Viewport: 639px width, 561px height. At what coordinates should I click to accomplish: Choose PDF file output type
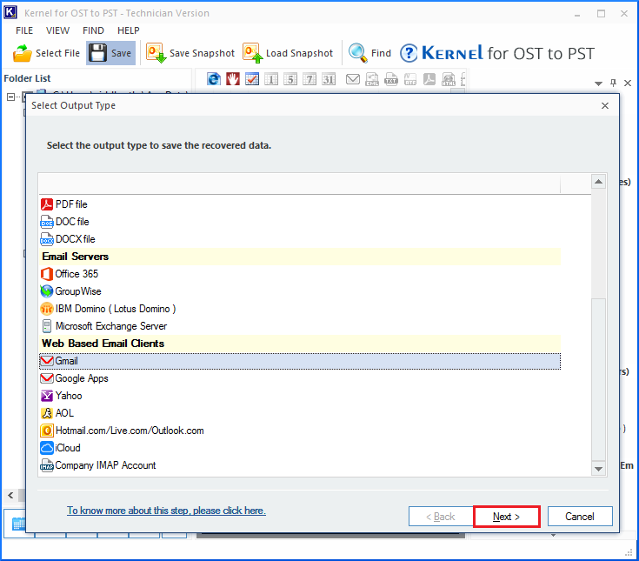300,204
